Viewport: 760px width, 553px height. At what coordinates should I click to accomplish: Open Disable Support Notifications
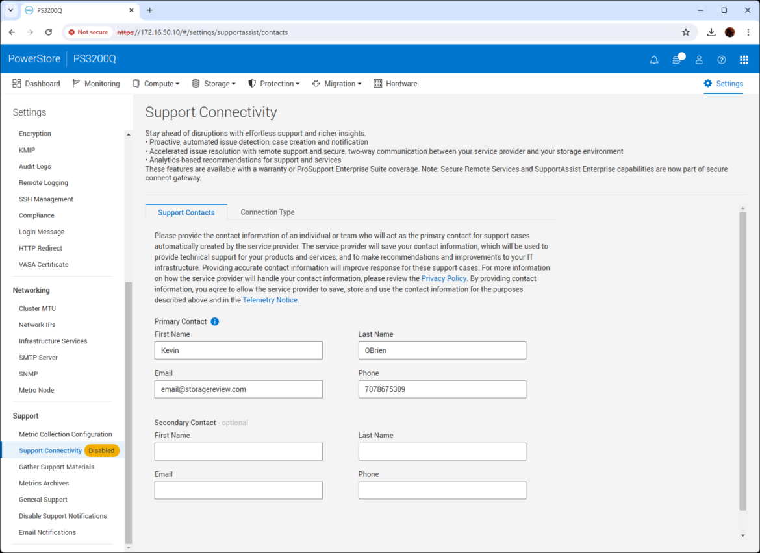(63, 516)
